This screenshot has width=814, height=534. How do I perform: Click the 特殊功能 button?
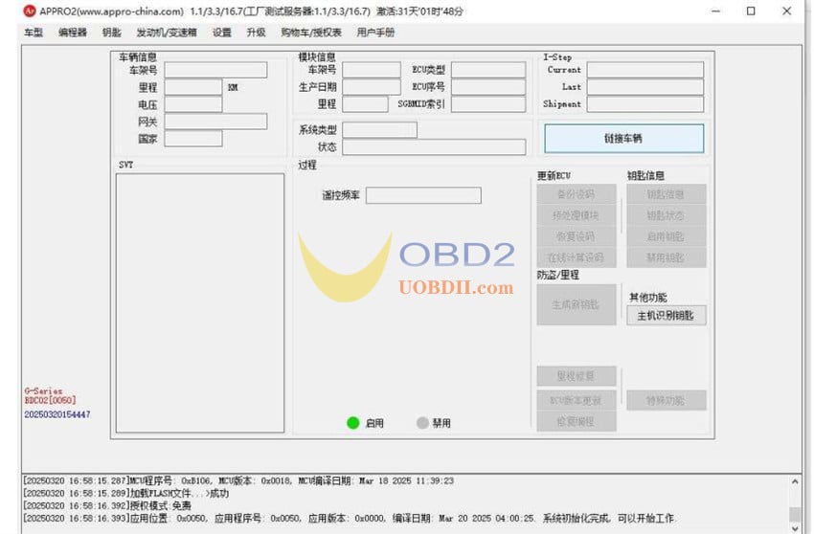[x=667, y=401]
